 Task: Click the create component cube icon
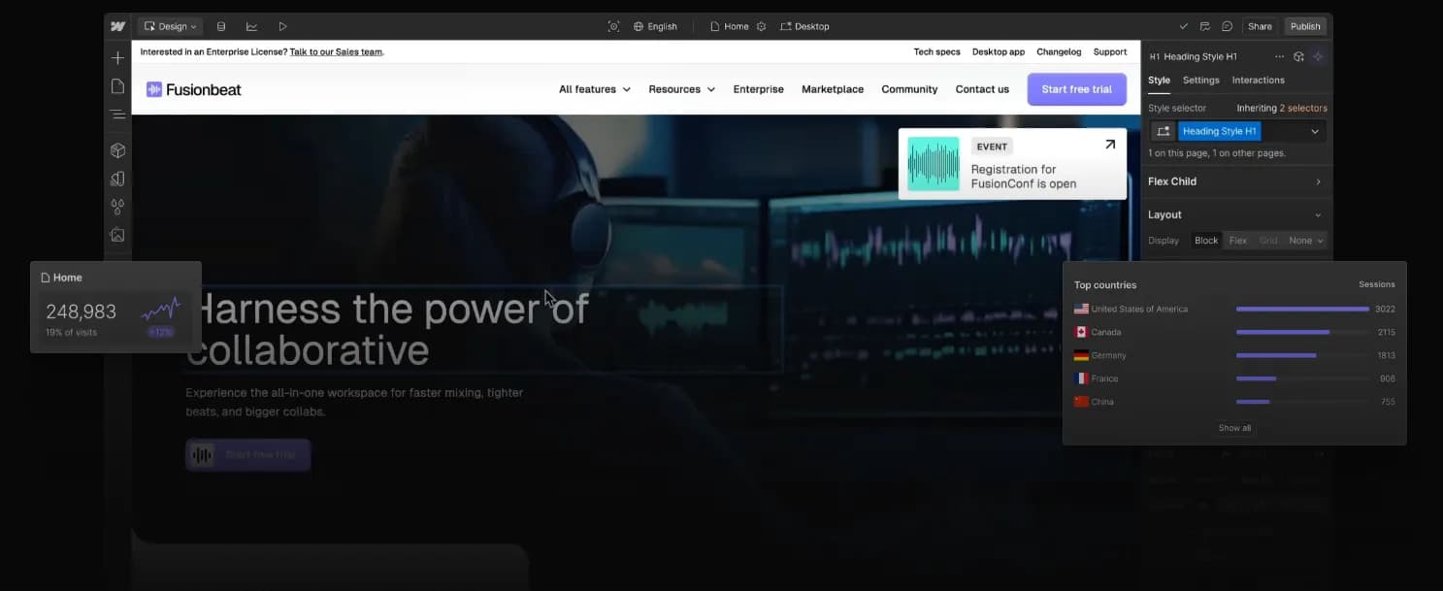[1298, 57]
